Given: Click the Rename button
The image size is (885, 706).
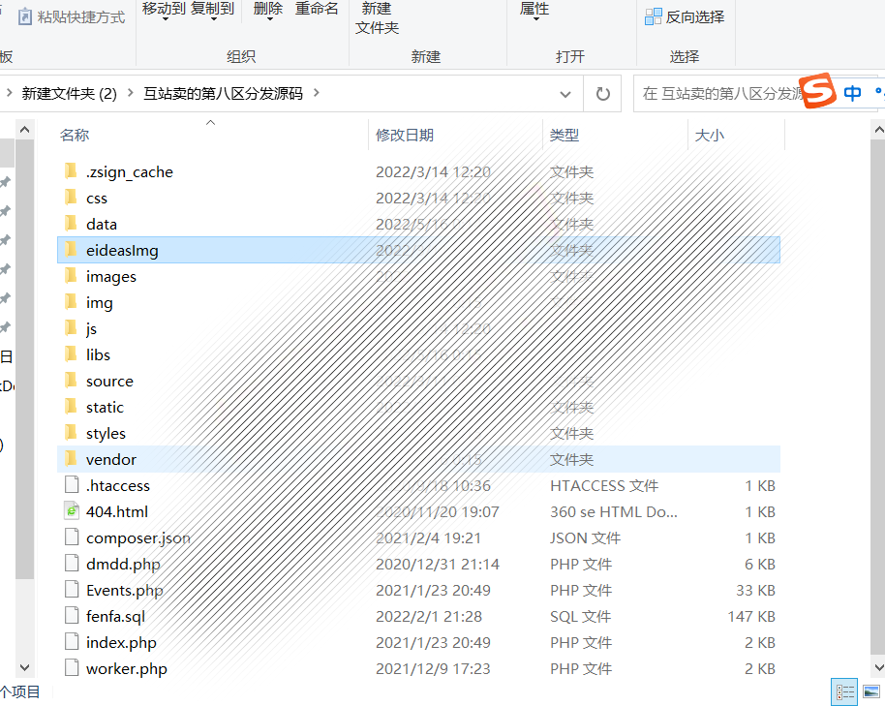Looking at the screenshot, I should point(317,9).
